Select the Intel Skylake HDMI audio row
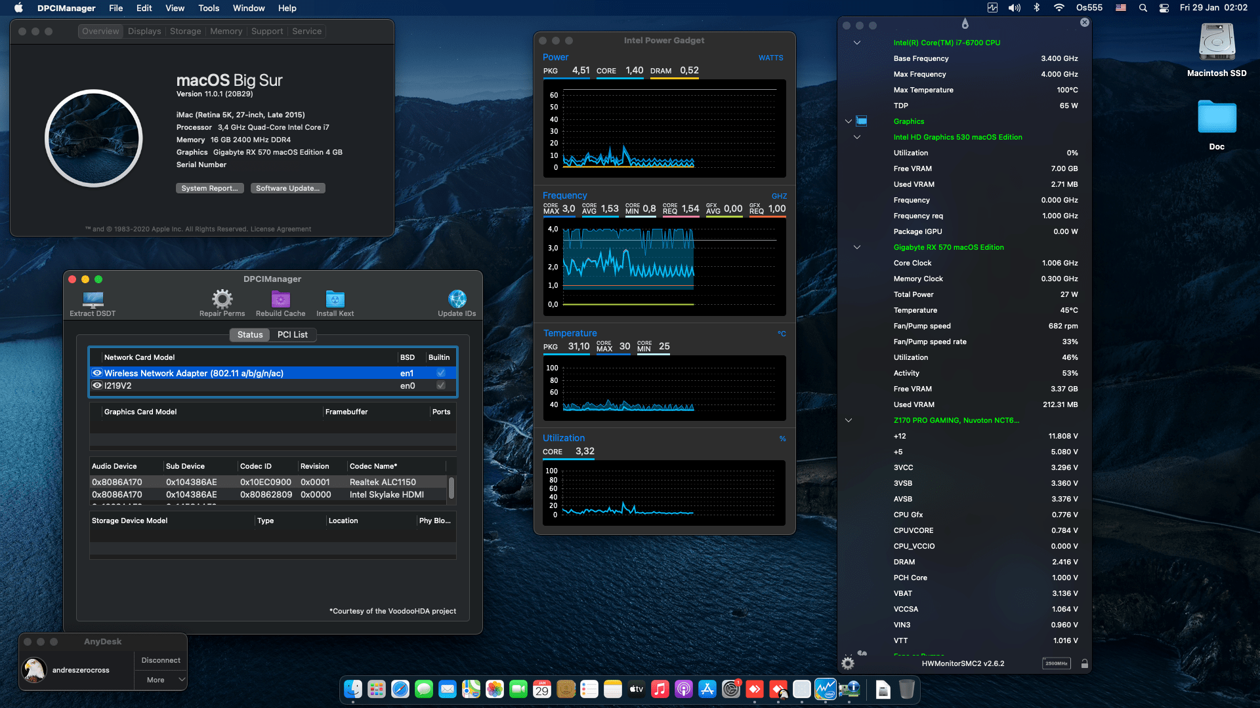The image size is (1260, 708). click(x=268, y=494)
